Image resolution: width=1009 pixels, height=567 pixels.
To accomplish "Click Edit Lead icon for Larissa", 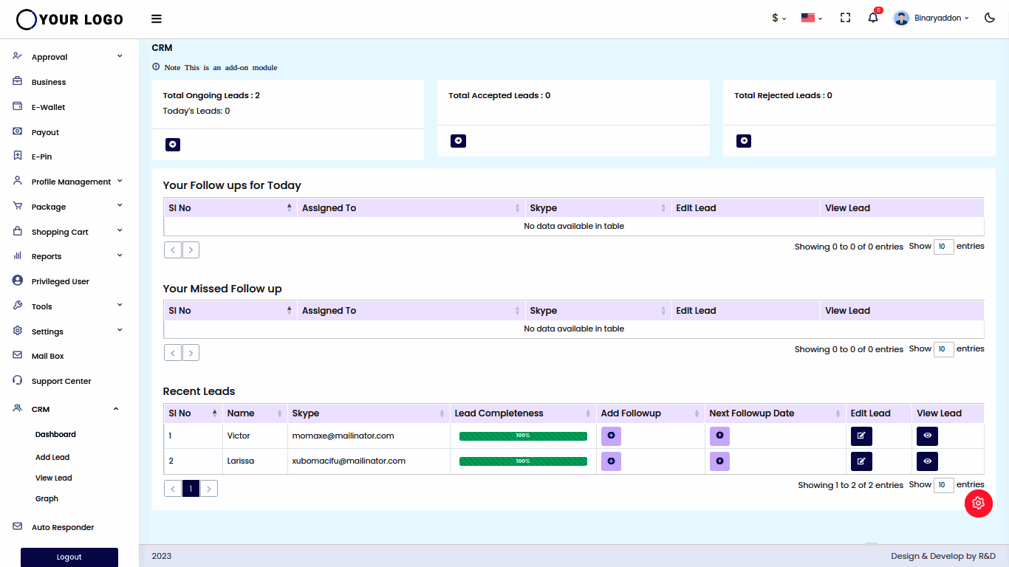I will tap(861, 461).
